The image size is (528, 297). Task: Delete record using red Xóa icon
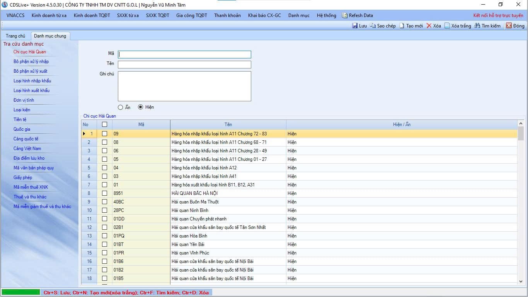point(429,26)
